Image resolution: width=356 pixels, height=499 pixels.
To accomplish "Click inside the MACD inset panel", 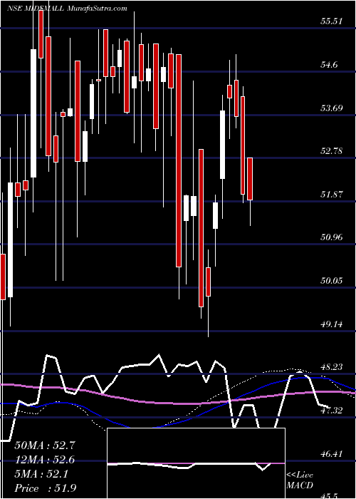I will 196,463.
